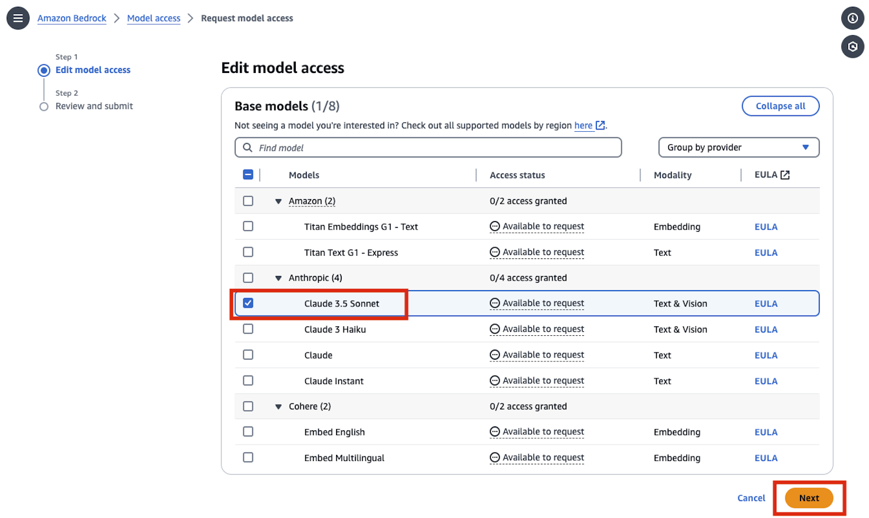
Task: Check the Claude Instant checkbox
Action: 248,381
